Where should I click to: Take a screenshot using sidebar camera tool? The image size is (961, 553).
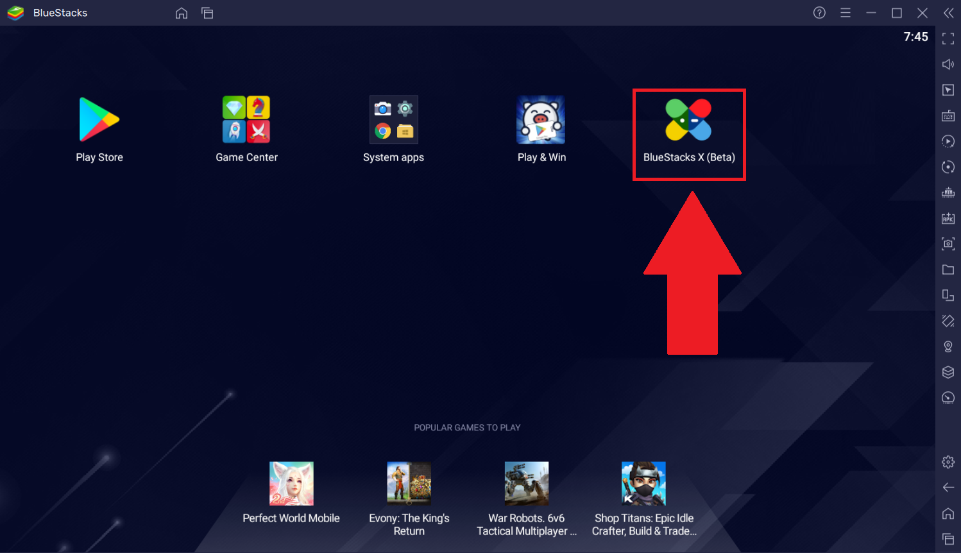(x=948, y=243)
